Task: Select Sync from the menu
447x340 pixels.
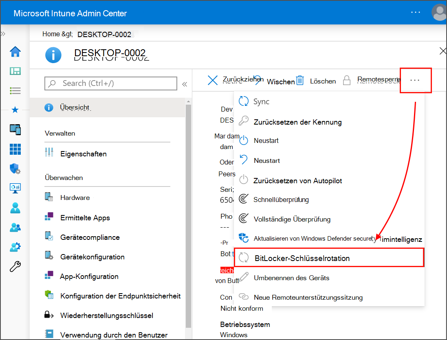Action: click(x=329, y=101)
